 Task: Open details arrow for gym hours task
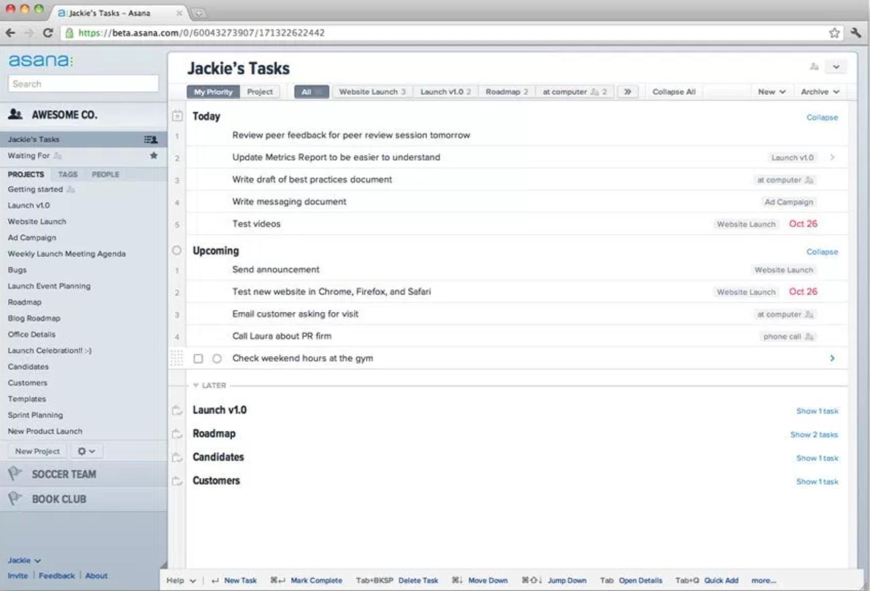pos(832,358)
